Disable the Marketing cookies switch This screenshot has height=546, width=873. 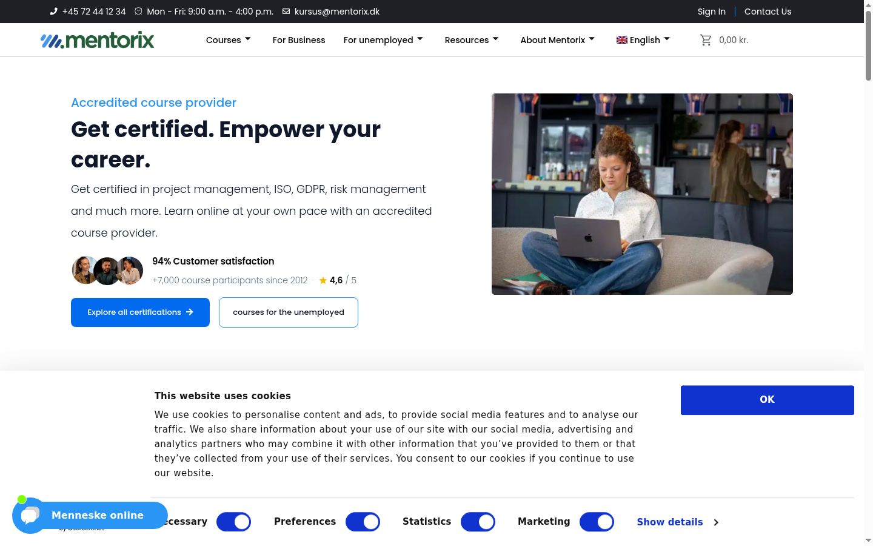(x=597, y=522)
